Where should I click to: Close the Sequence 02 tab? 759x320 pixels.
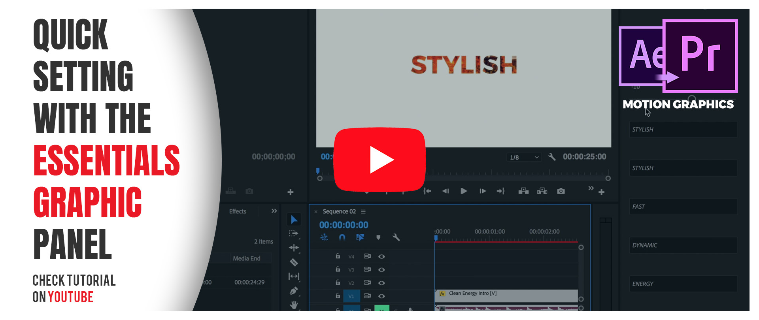316,212
